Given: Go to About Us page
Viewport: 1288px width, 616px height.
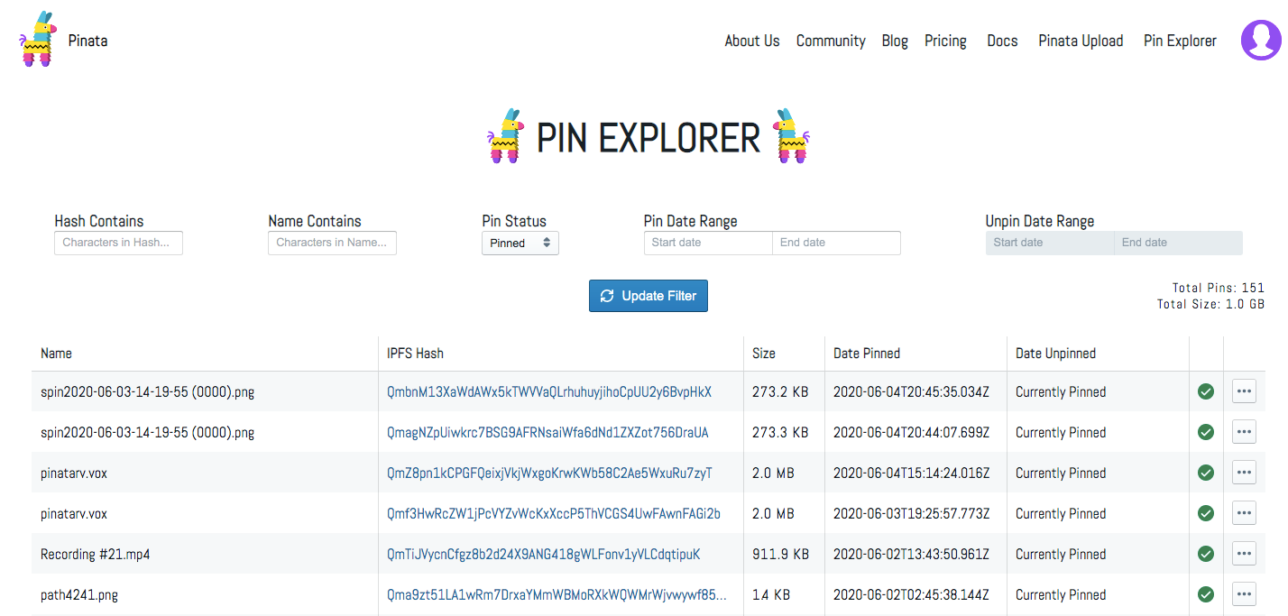Looking at the screenshot, I should (x=752, y=41).
